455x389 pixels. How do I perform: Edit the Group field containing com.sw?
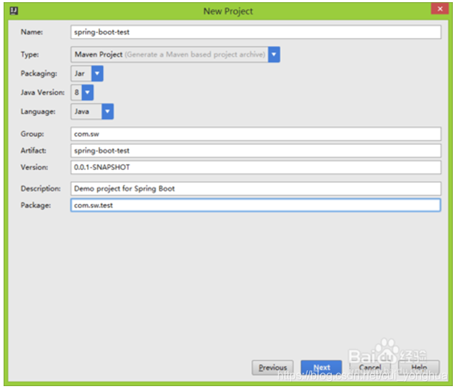coord(256,134)
